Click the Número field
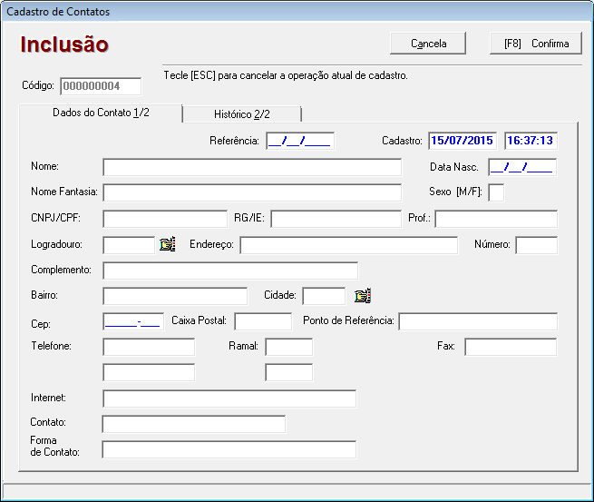Image resolution: width=594 pixels, height=502 pixels. (536, 245)
